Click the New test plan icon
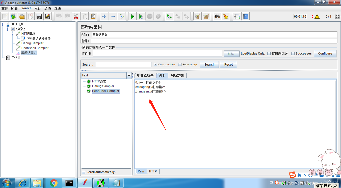This screenshot has width=341, height=188. point(5,17)
